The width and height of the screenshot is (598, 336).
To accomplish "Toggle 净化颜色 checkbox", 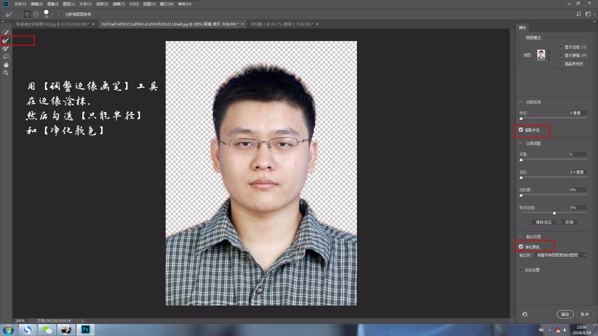I will [521, 247].
